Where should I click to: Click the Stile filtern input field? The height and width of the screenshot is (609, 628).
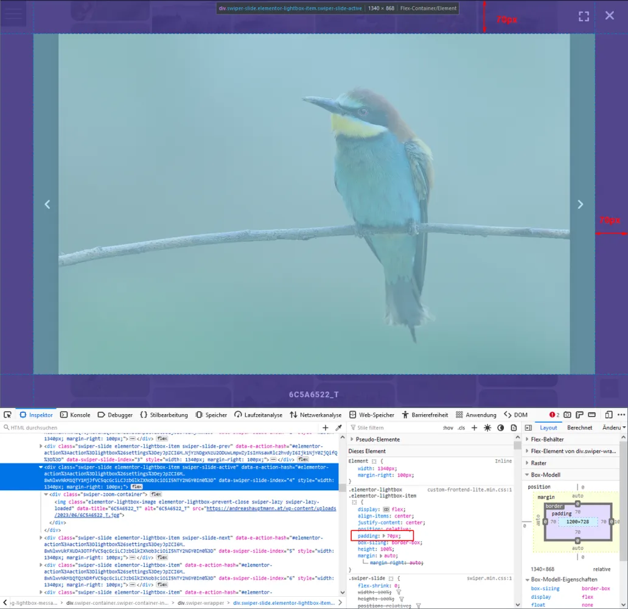pyautogui.click(x=394, y=428)
